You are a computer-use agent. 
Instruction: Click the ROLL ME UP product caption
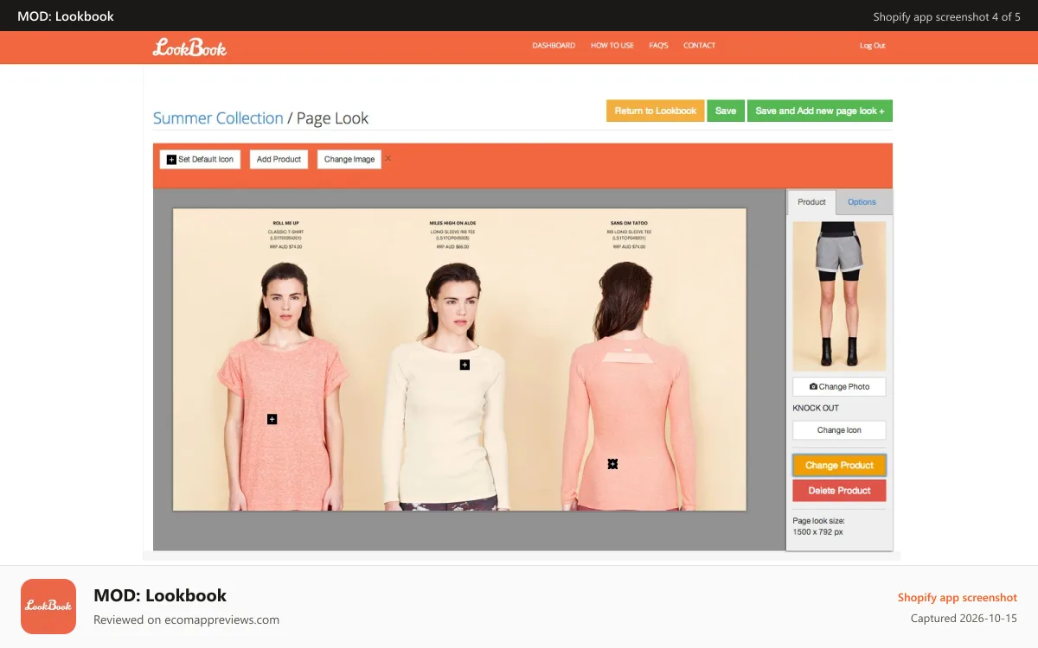(x=285, y=223)
